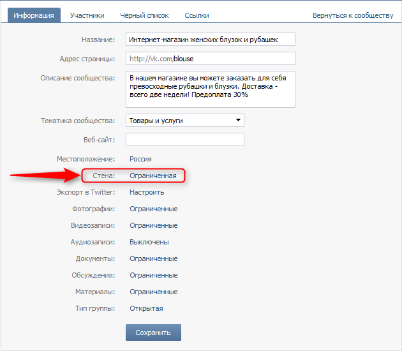Image resolution: width=402 pixels, height=351 pixels.
Task: Click the empty Веб-сайт field
Action: (185, 140)
